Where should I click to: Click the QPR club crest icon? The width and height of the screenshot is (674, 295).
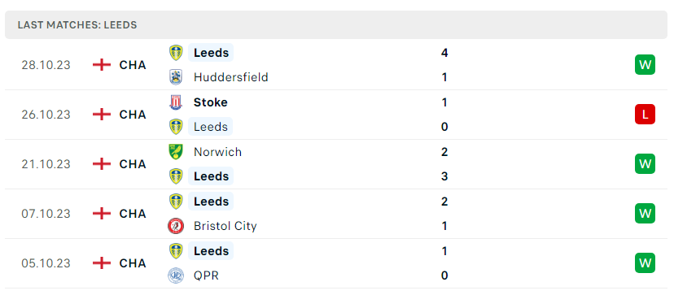point(176,275)
